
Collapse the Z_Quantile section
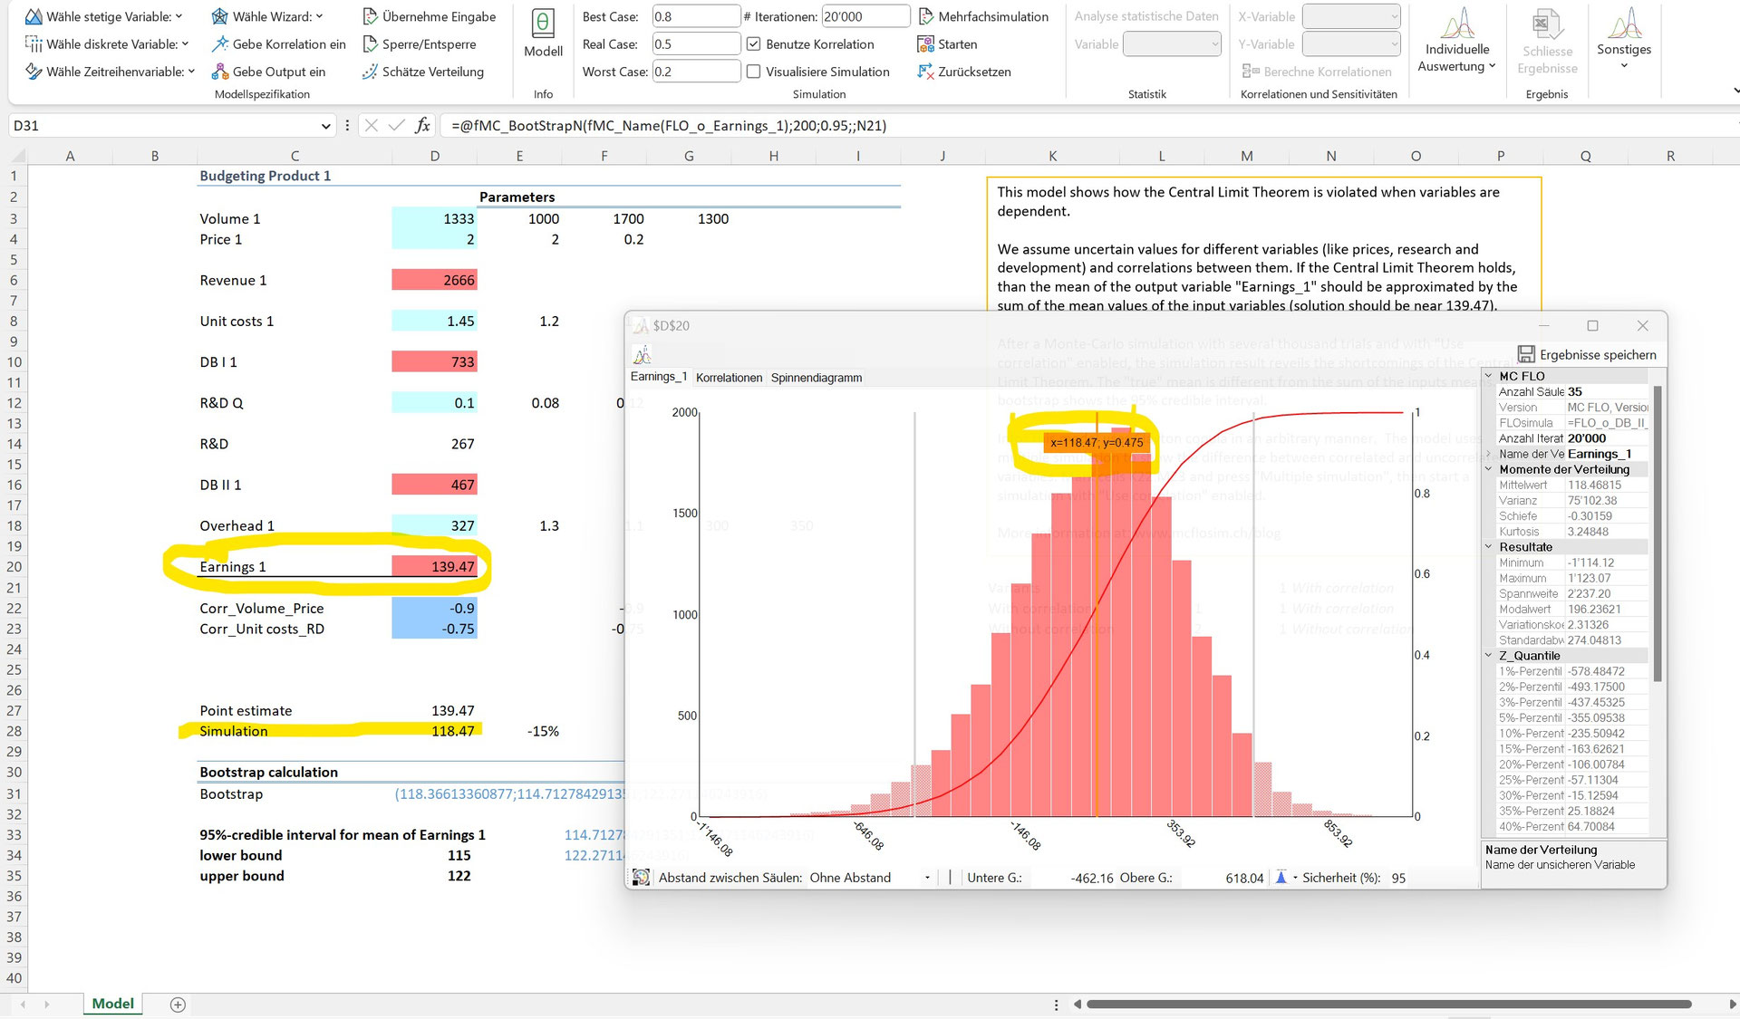point(1489,655)
